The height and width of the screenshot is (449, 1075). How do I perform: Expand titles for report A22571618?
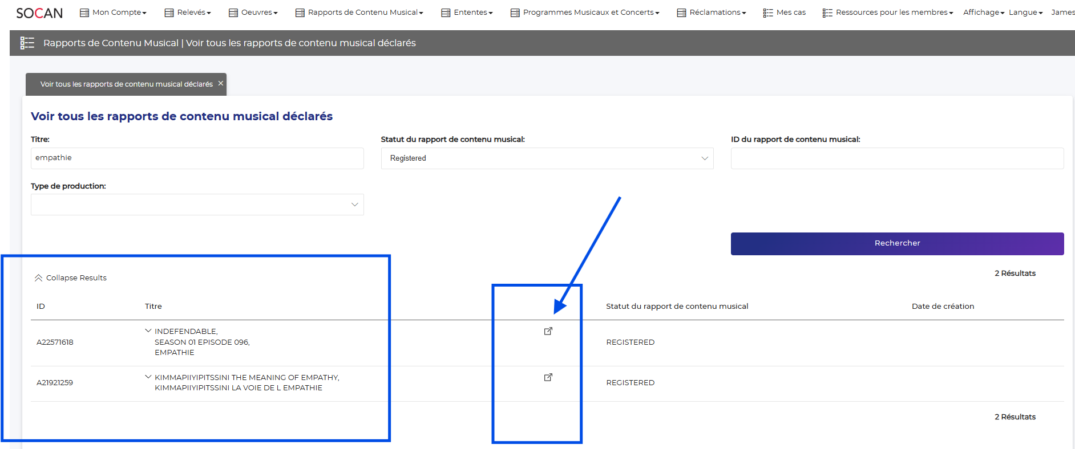148,330
